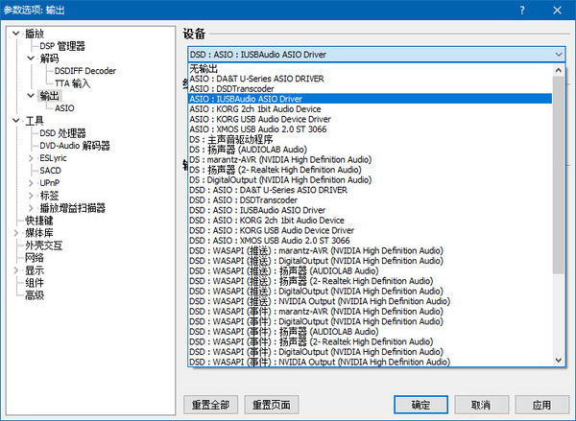Expand the 播放增益扫描器 tree node

tap(31, 208)
